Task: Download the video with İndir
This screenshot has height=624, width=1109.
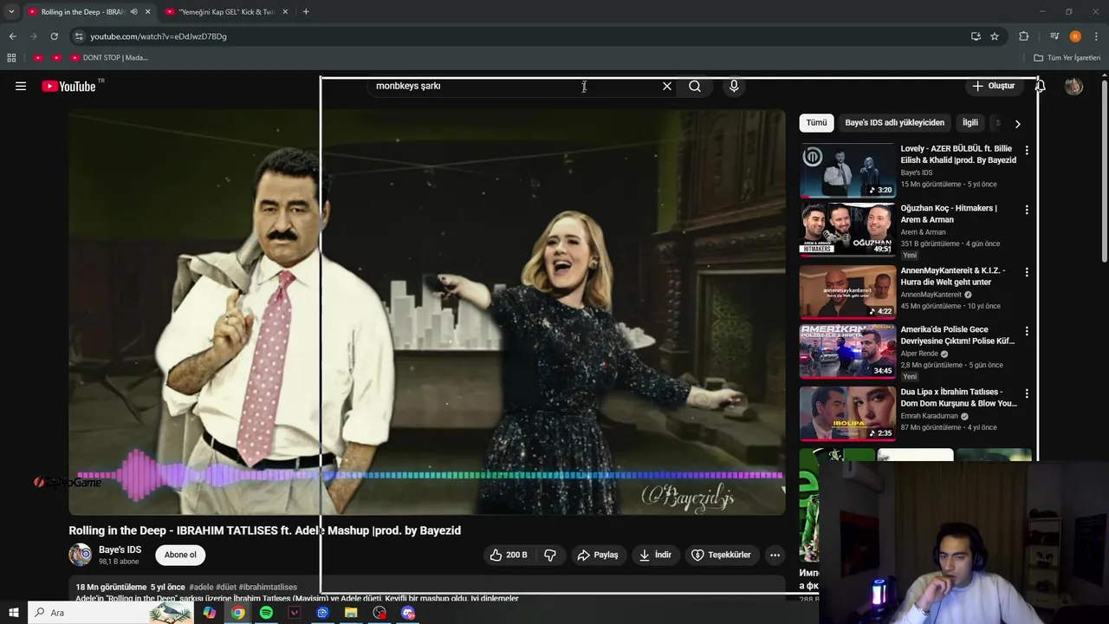Action: [x=655, y=555]
